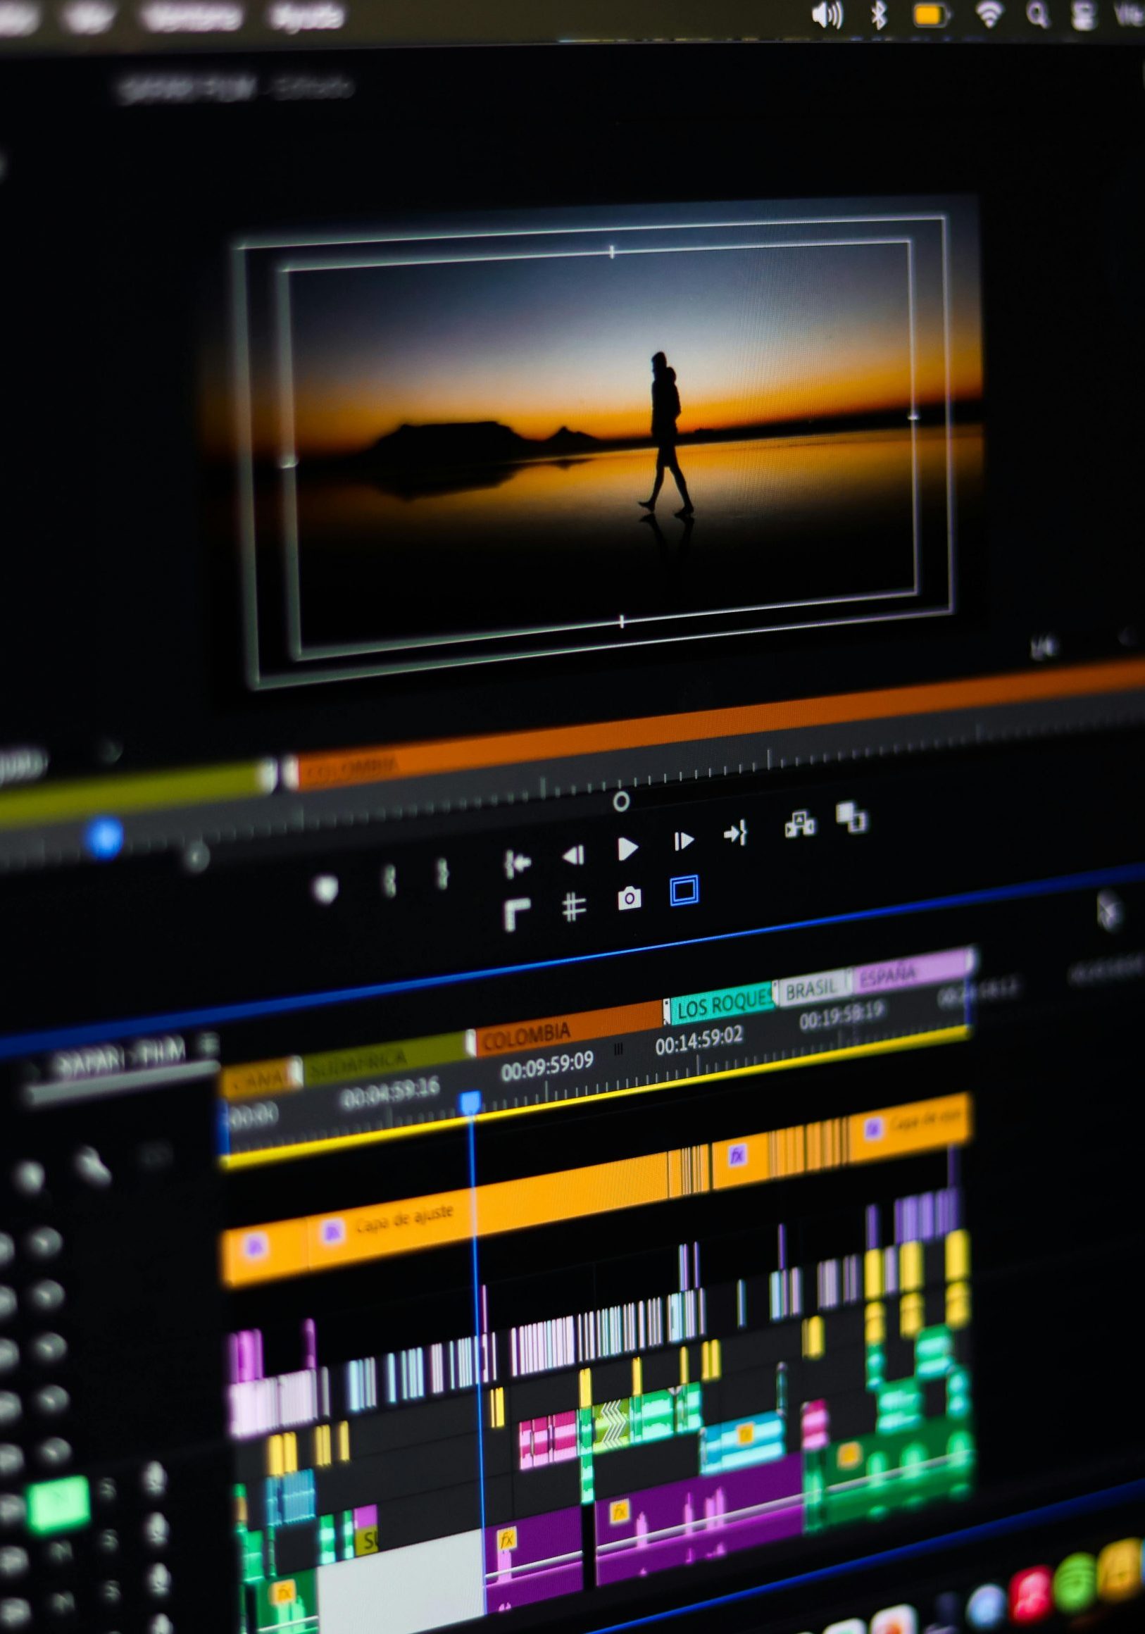Click the blue timeline playhead handle
This screenshot has height=1634, width=1145.
point(470,1103)
